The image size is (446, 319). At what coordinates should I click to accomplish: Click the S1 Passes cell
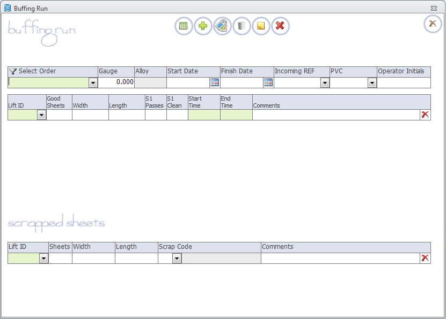pyautogui.click(x=156, y=115)
